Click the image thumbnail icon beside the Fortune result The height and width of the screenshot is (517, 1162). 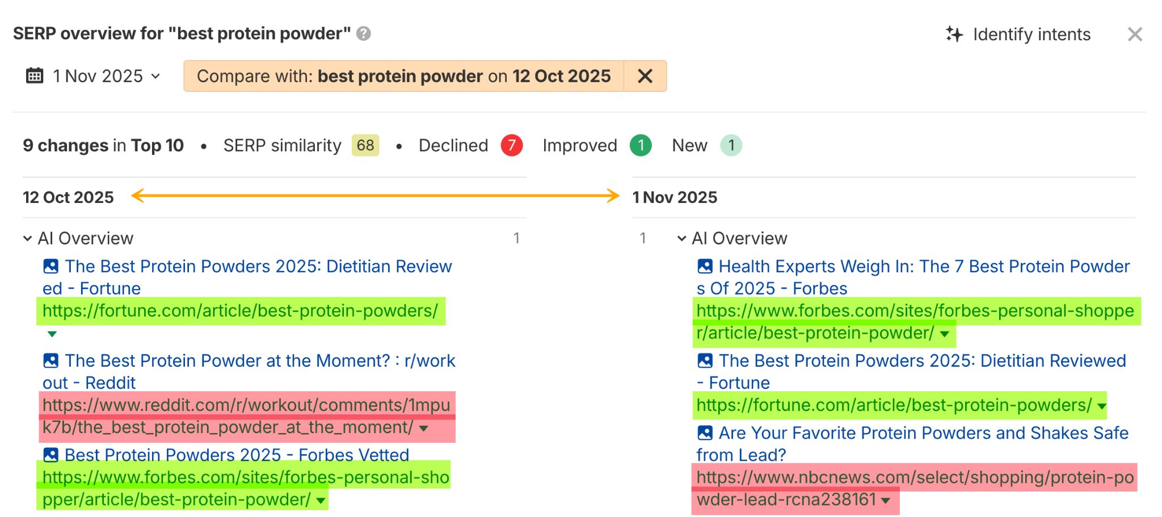50,265
